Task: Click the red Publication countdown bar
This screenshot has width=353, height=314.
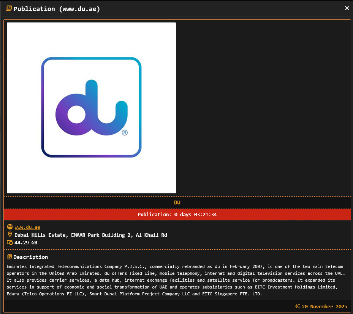Action: point(177,214)
